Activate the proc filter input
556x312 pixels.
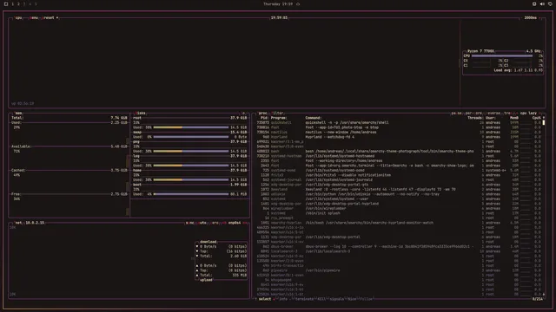point(277,114)
